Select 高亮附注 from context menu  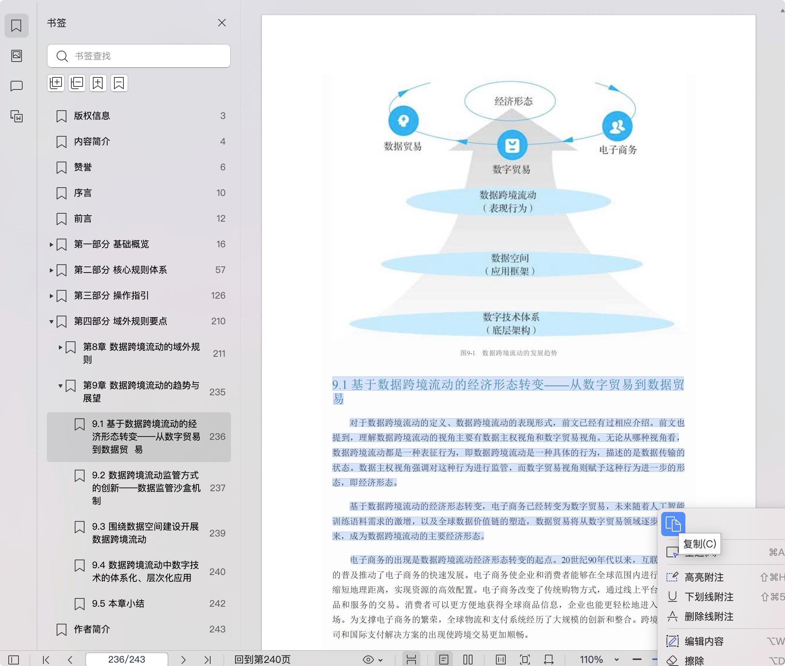(704, 577)
